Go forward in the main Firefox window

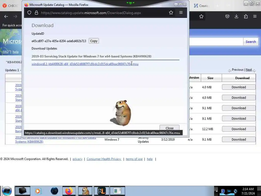pos(15,17)
